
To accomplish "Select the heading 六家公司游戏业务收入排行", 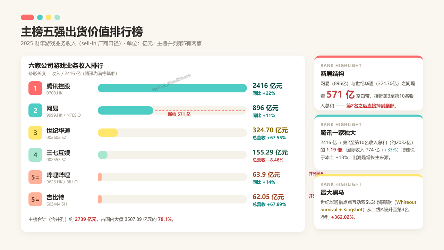I will coord(66,66).
